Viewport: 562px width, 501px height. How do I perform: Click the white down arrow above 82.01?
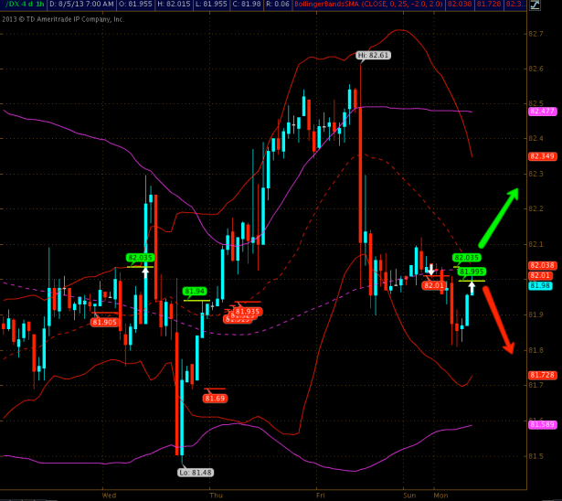tap(431, 270)
